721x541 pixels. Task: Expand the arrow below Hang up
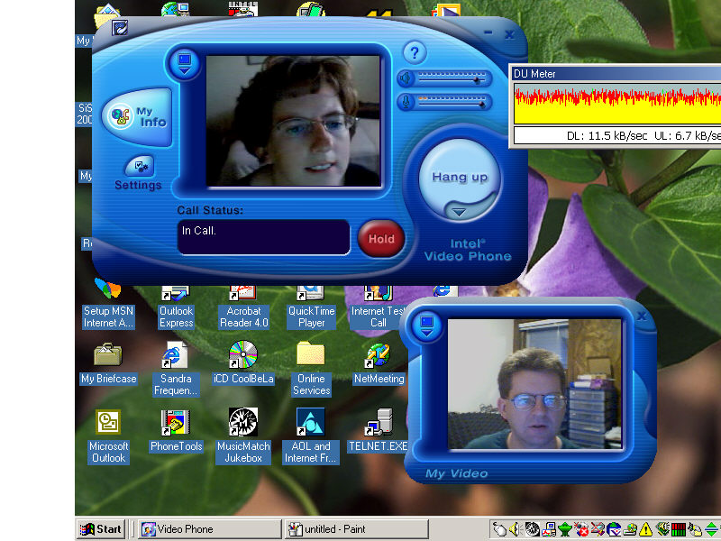click(x=459, y=213)
